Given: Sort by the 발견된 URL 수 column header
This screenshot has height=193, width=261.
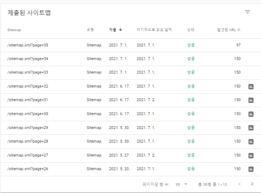Looking at the screenshot, I should point(229,30).
